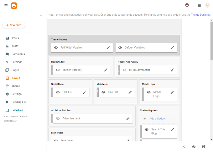Edit the 4uTech (Header) gadget

click(106, 70)
